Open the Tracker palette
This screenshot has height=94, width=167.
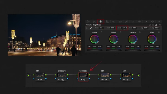click(159, 22)
